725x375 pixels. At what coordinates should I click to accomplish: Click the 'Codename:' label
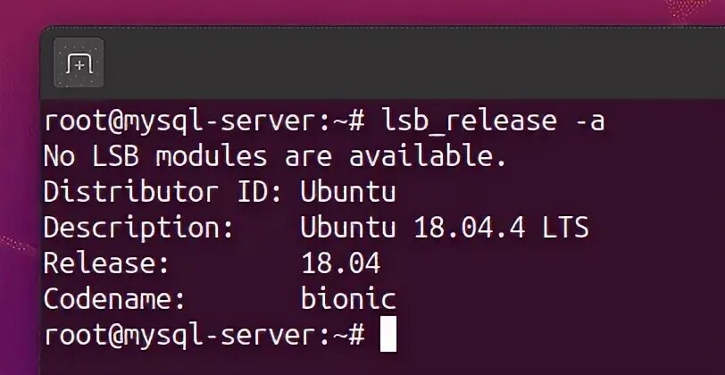pos(114,299)
